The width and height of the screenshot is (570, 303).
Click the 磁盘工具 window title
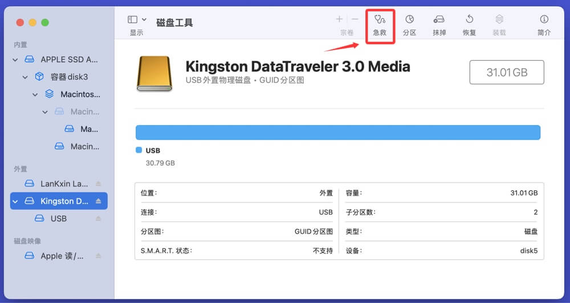[174, 23]
